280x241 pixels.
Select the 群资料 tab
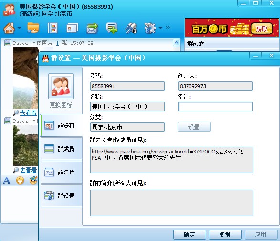pyautogui.click(x=62, y=125)
